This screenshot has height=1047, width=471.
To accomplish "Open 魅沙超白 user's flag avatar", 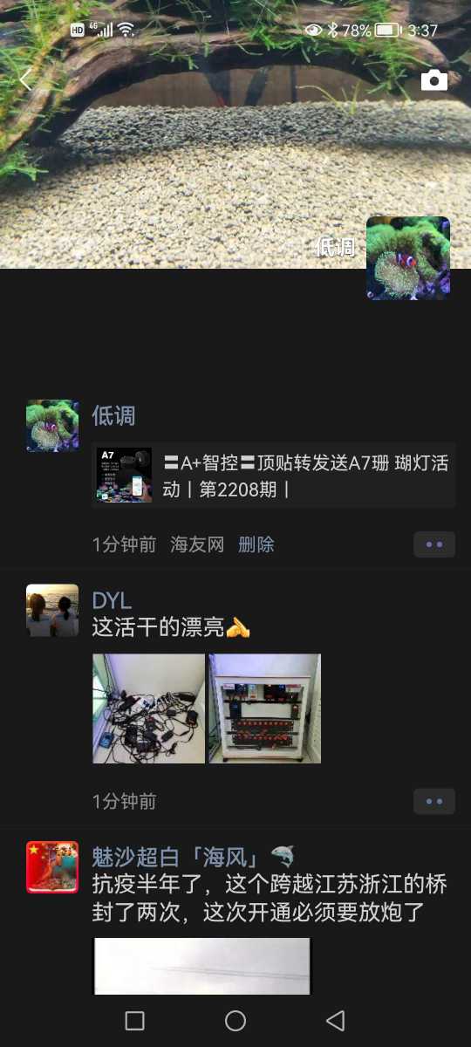I will [x=52, y=867].
